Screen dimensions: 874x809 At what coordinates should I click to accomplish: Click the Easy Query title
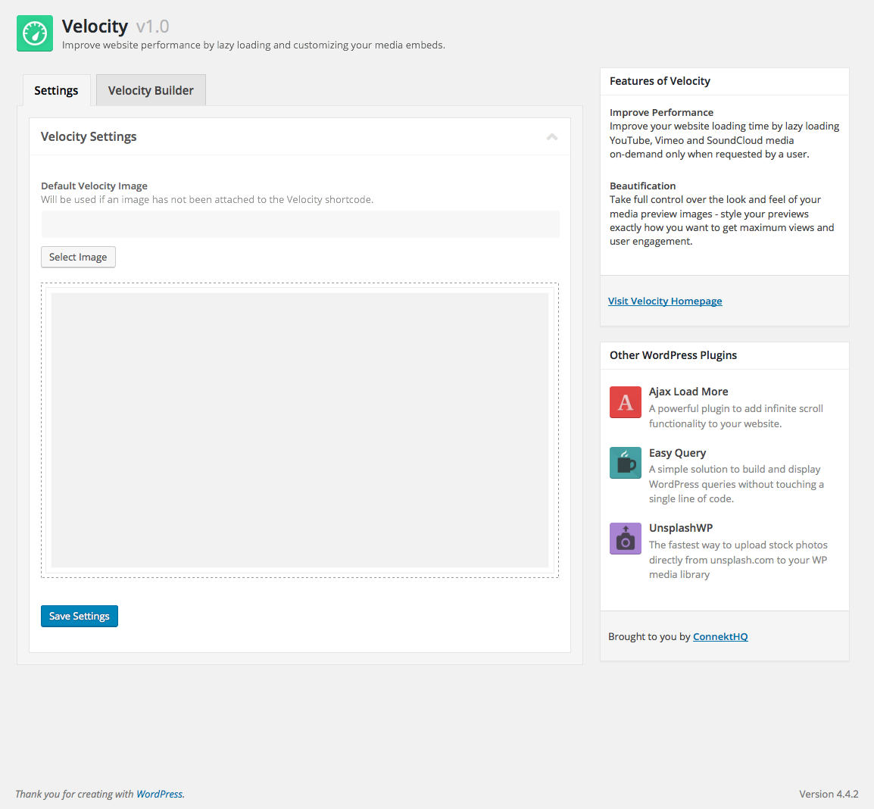tap(677, 453)
